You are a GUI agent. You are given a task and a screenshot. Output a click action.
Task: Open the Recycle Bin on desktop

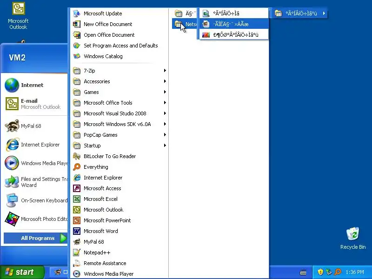click(353, 239)
